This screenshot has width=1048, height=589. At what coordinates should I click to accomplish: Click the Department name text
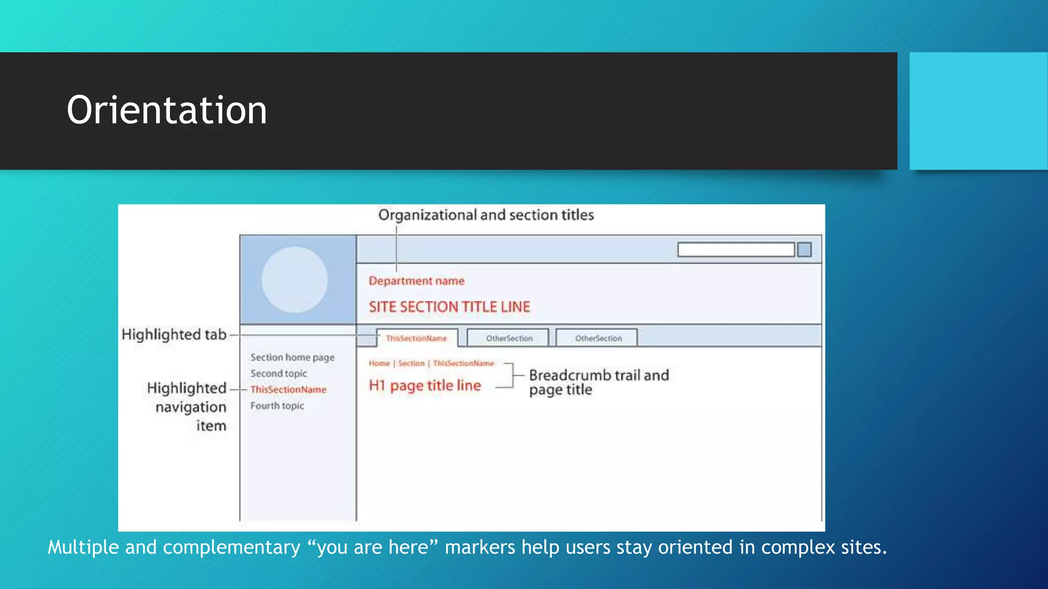pyautogui.click(x=417, y=281)
